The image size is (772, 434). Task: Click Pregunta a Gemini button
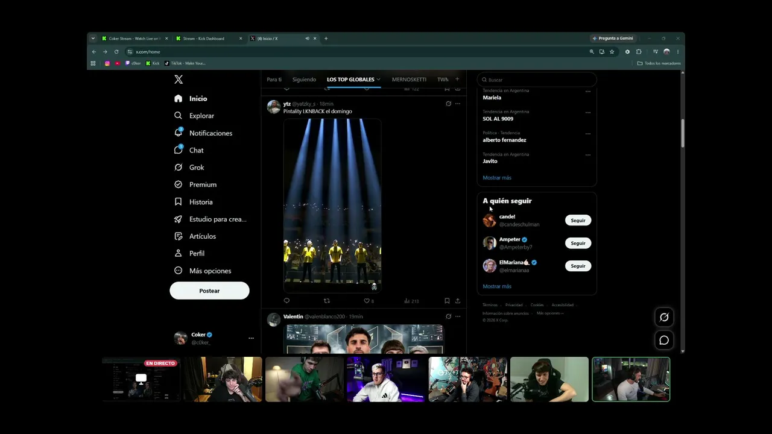click(x=613, y=39)
